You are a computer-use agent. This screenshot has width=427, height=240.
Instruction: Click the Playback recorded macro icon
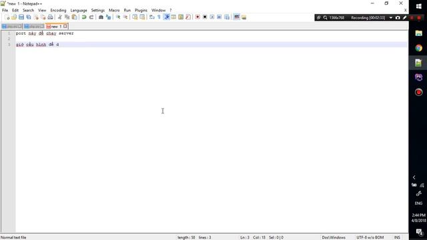click(212, 17)
